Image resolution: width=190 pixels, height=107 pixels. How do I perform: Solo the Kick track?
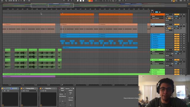[x=181, y=14]
